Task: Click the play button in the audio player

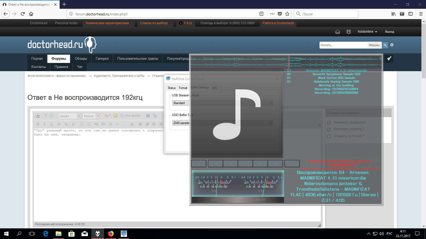Action: pyautogui.click(x=245, y=164)
